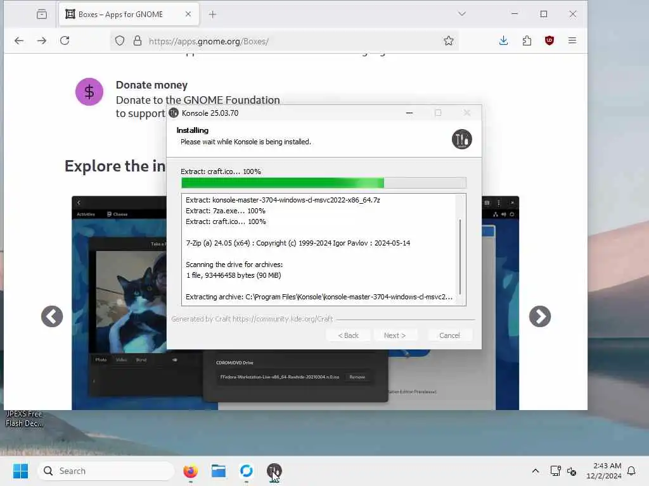Close the Boxes – Apps for GNOME tab
The image size is (649, 486).
pos(188,14)
